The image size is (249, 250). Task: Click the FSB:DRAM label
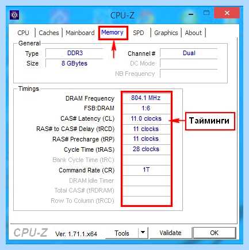click(x=99, y=108)
